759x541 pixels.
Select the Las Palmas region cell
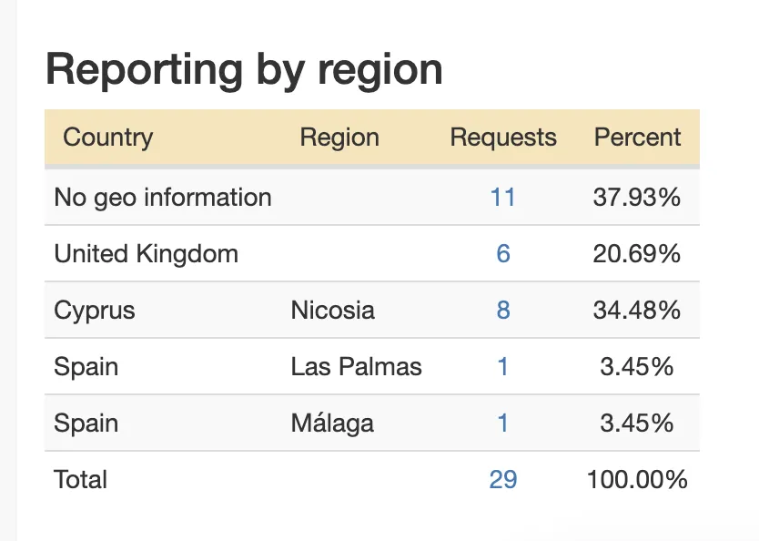(356, 367)
